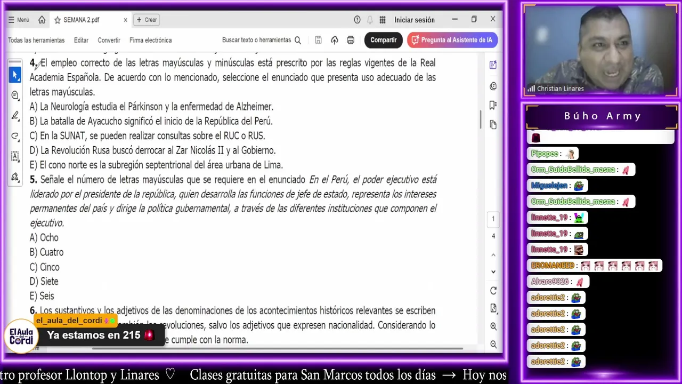
Task: Star the SEMANA 2.pdf tab
Action: (57, 20)
